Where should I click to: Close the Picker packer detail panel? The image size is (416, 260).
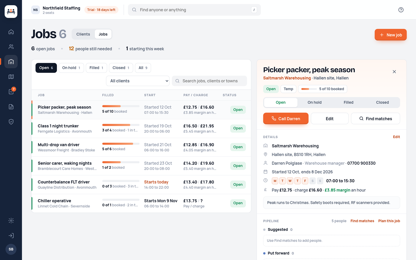pyautogui.click(x=394, y=71)
